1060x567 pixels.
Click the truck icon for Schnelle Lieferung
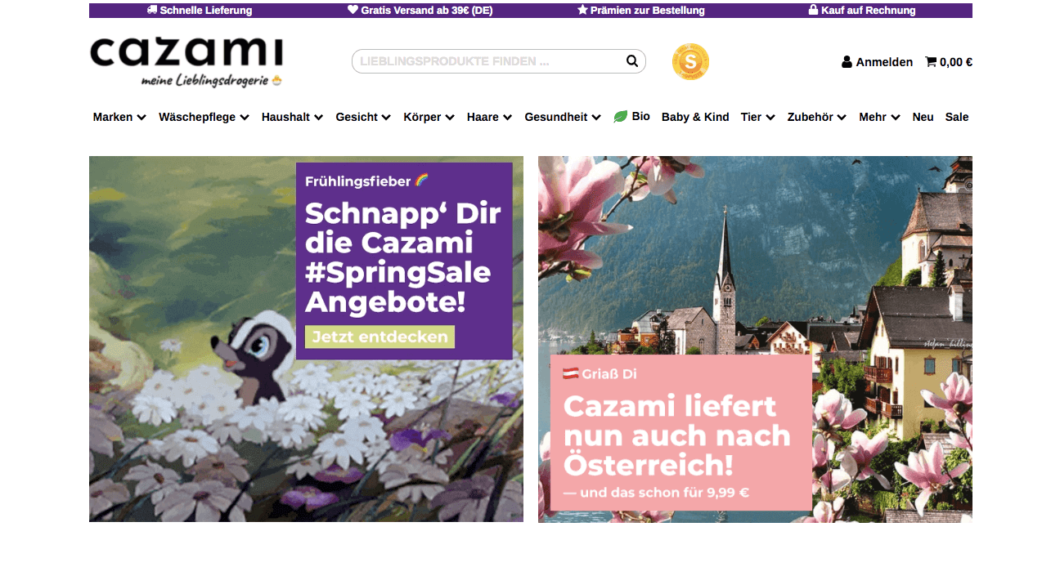tap(152, 11)
